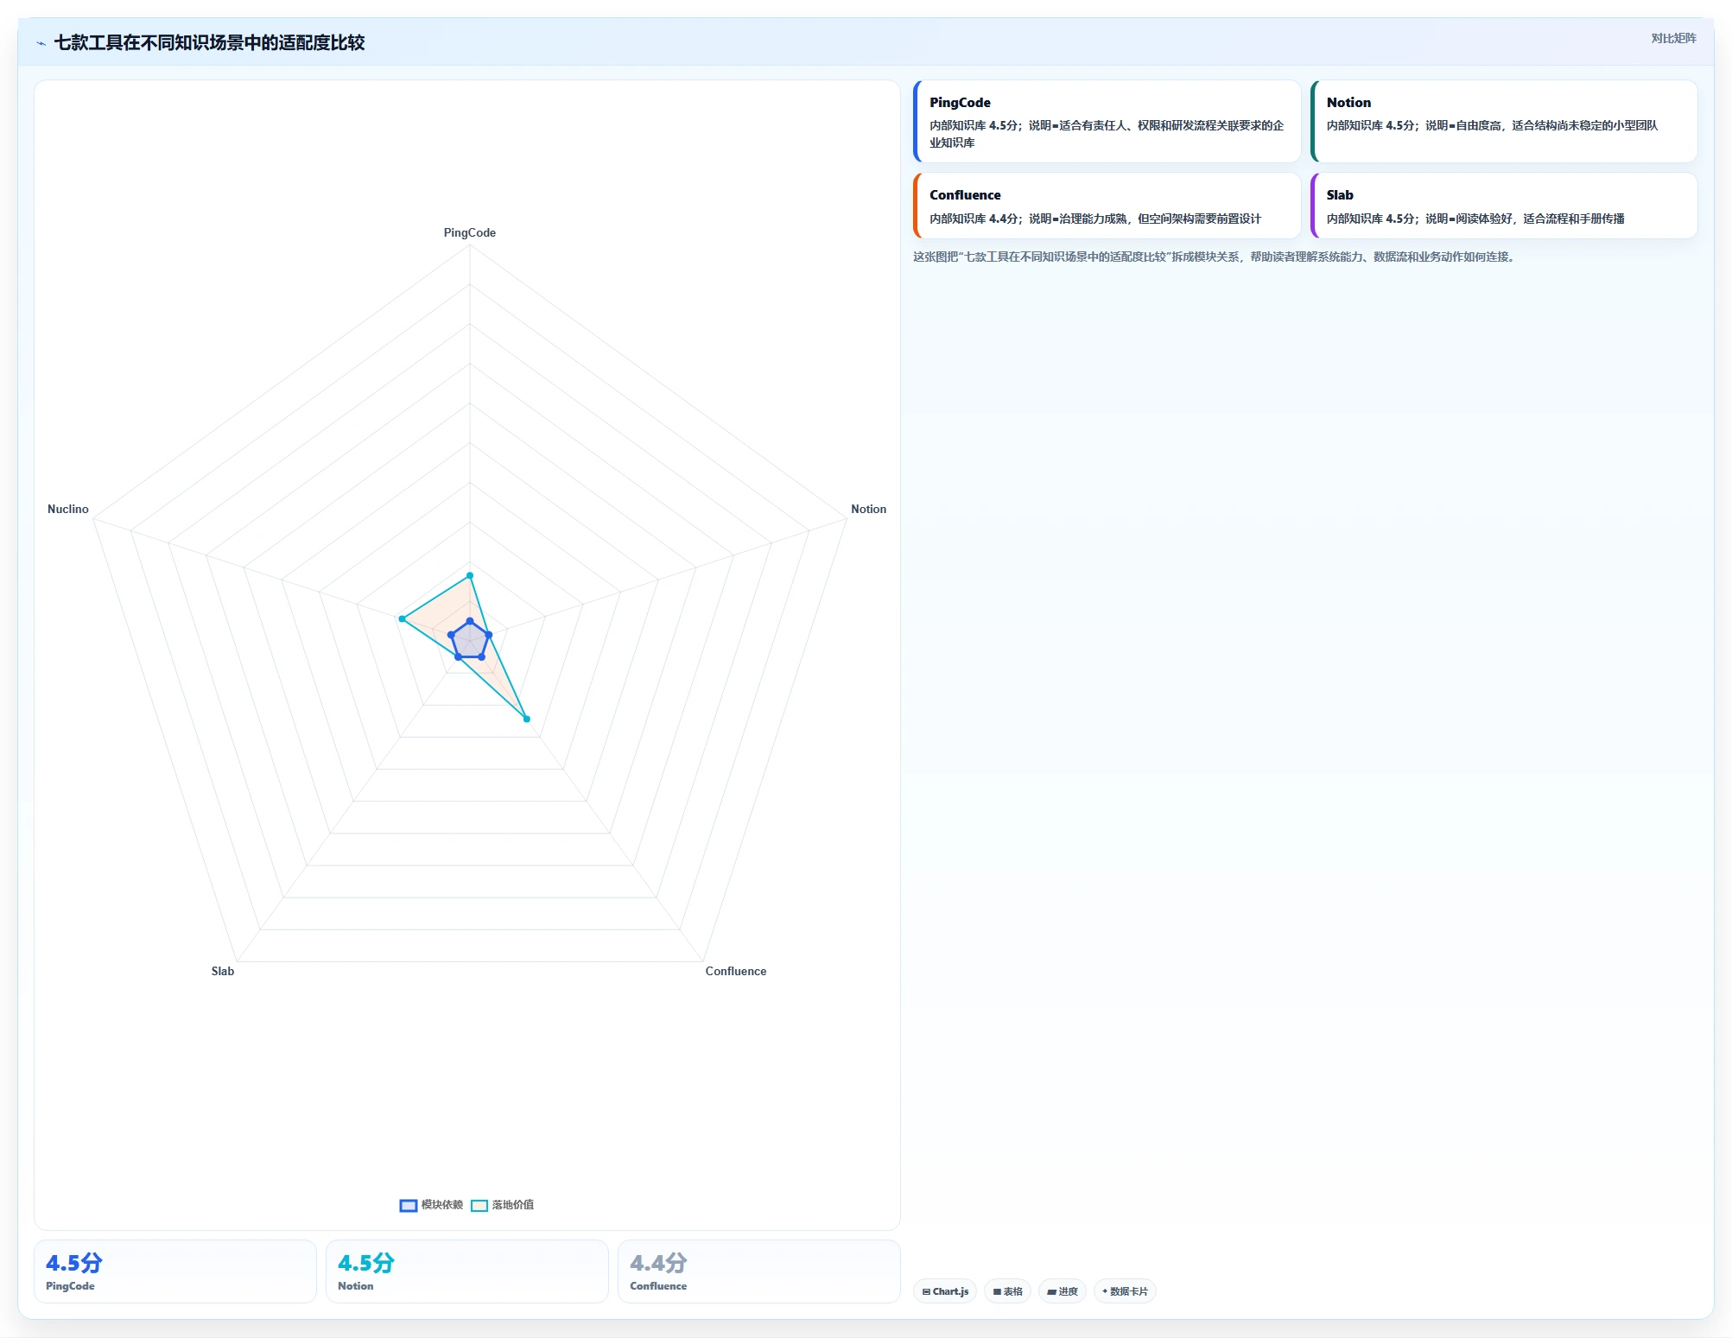Viewport: 1732px width, 1338px height.
Task: Click the title icon before 七款工具
Action: point(41,43)
